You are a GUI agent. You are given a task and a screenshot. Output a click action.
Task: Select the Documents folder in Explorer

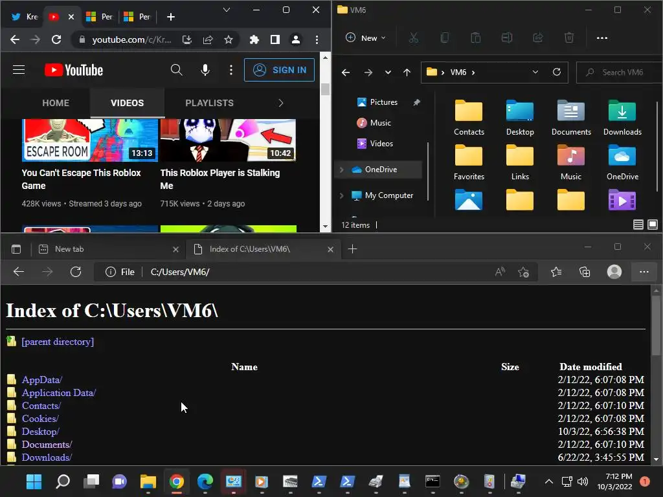[571, 118]
